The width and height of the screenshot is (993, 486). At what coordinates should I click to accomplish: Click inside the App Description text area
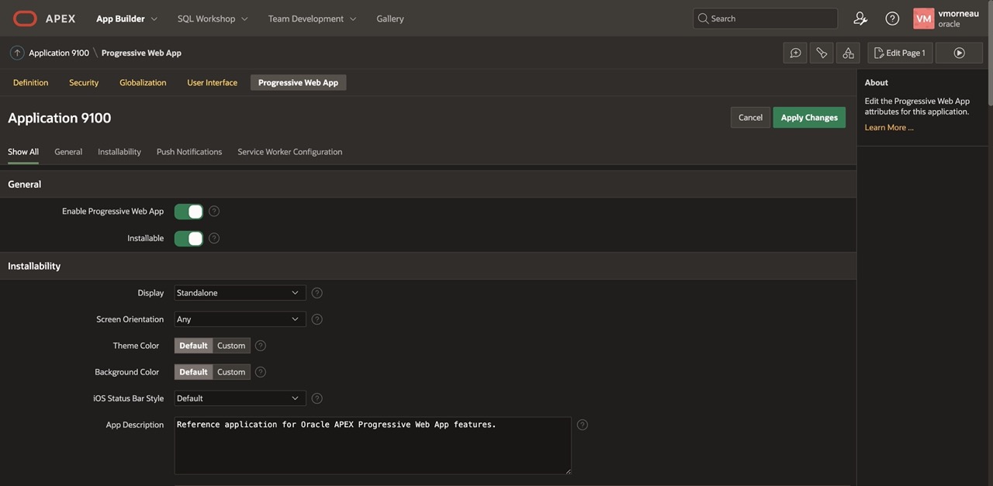pyautogui.click(x=372, y=446)
